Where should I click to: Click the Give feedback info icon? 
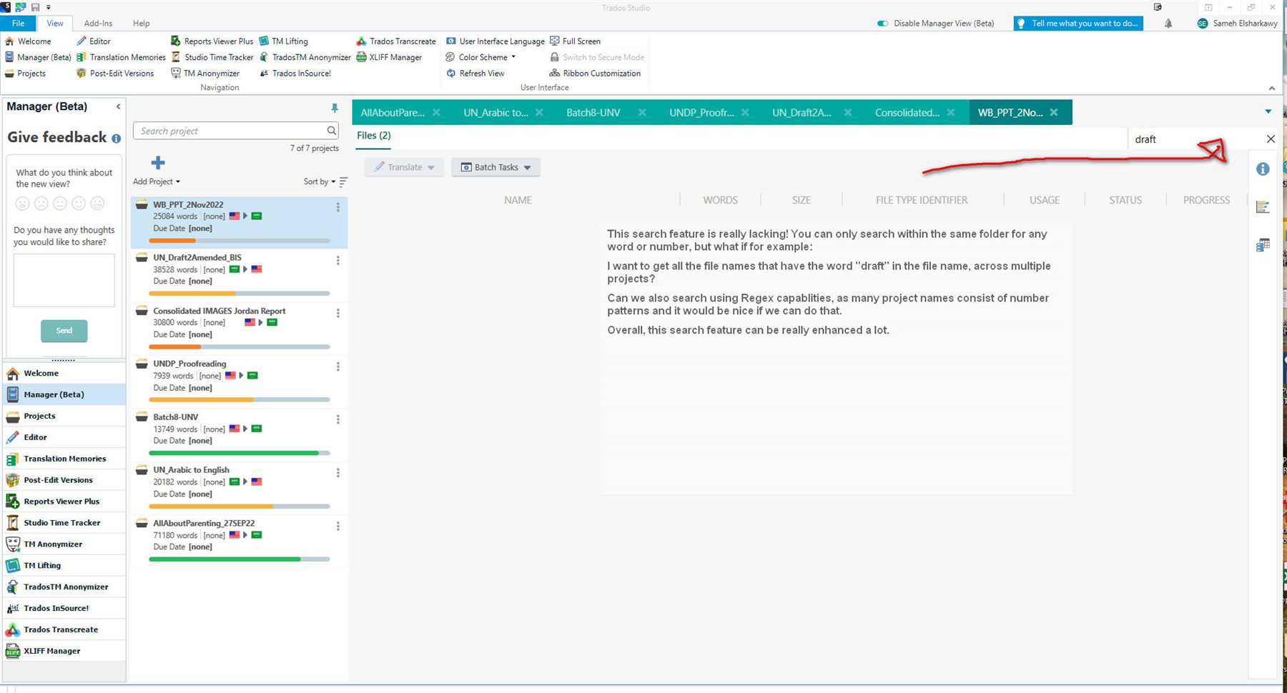click(x=116, y=139)
